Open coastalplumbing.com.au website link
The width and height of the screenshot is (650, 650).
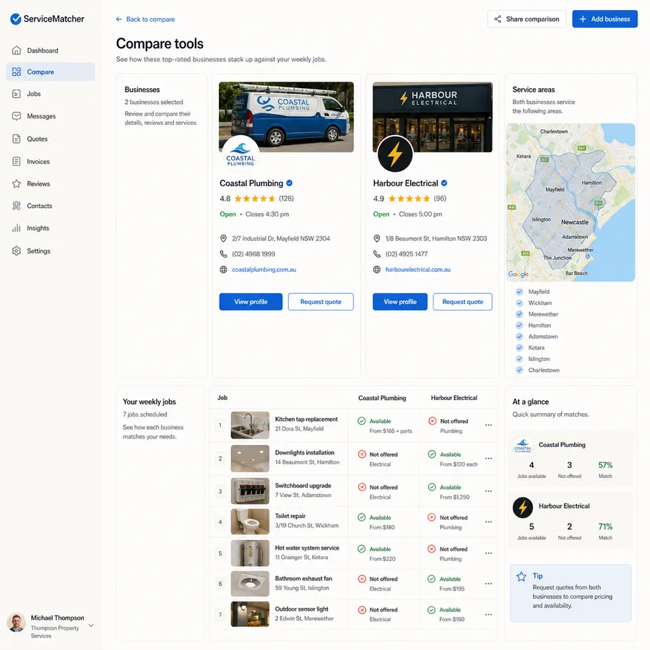click(264, 269)
